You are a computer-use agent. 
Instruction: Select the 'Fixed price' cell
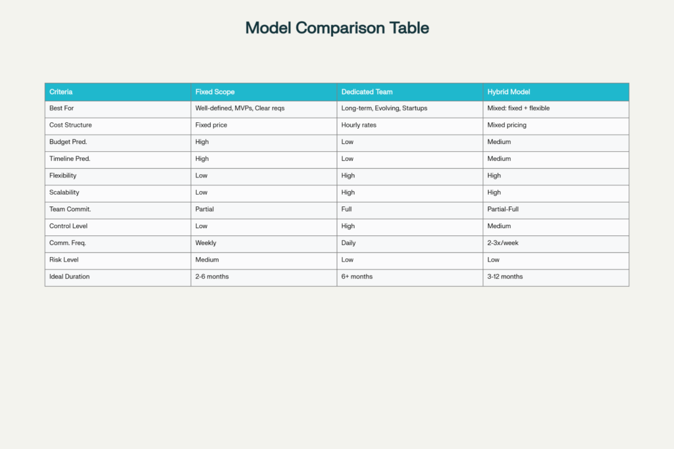click(211, 125)
